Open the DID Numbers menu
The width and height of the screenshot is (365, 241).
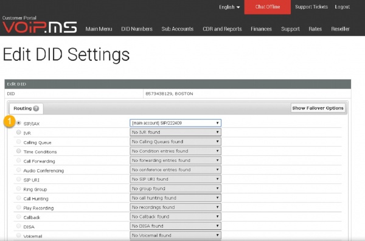[137, 29]
